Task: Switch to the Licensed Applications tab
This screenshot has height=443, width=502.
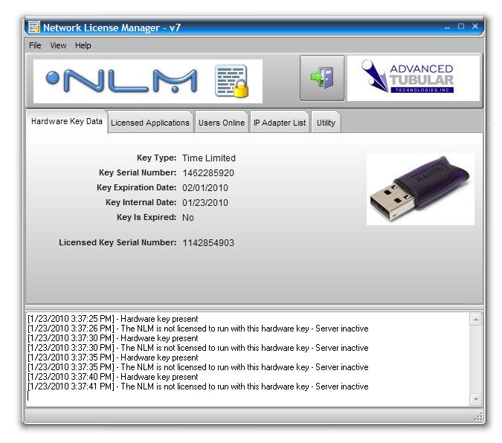Action: tap(150, 123)
